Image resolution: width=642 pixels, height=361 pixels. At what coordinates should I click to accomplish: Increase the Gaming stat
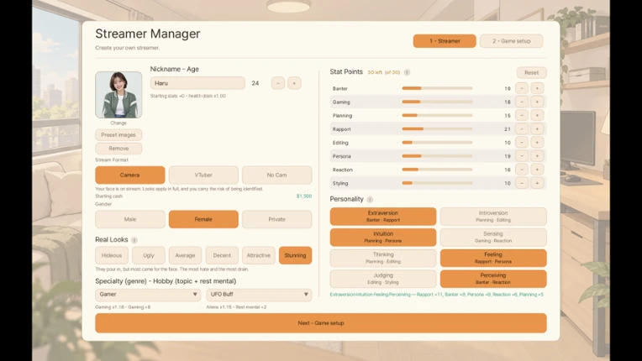tap(537, 102)
